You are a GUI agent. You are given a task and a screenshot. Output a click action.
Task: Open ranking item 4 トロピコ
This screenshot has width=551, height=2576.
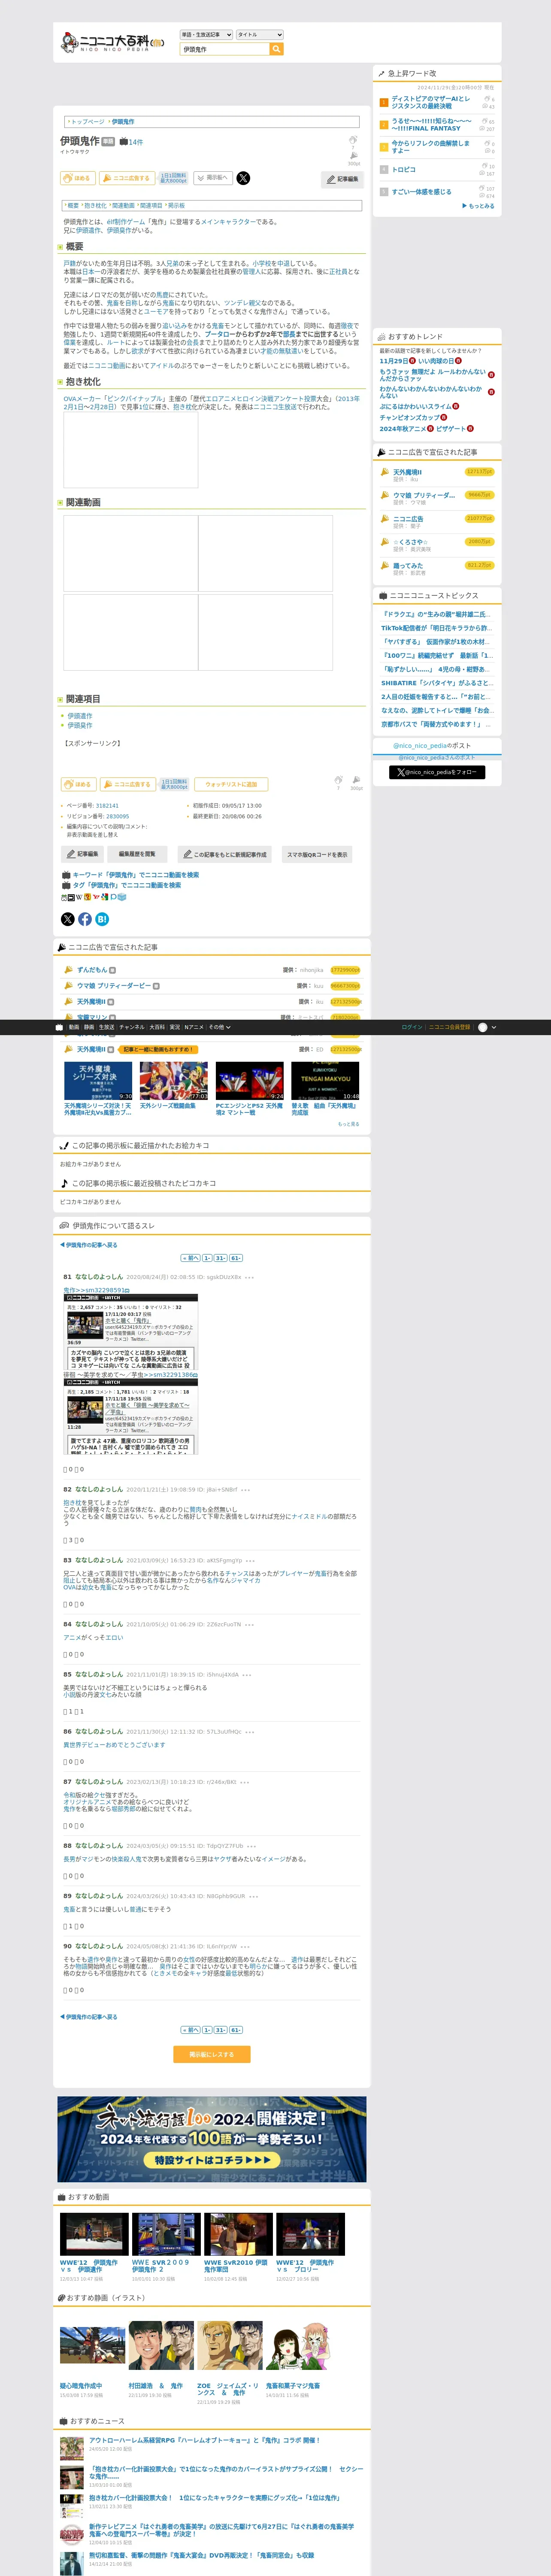pos(403,169)
